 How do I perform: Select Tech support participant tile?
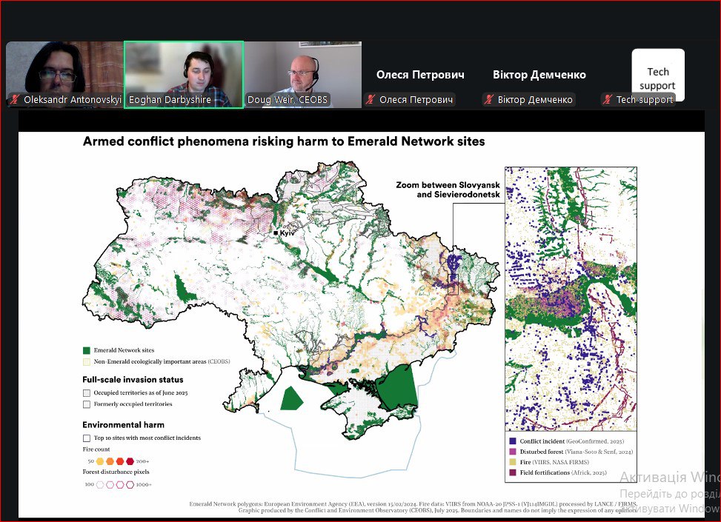click(658, 75)
